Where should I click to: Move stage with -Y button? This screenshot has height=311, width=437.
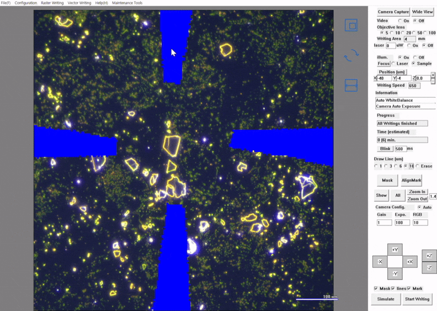pyautogui.click(x=395, y=273)
